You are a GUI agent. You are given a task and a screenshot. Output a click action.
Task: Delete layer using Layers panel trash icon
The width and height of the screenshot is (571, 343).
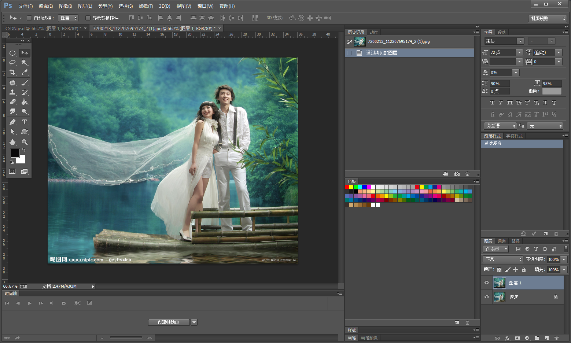tap(556, 338)
